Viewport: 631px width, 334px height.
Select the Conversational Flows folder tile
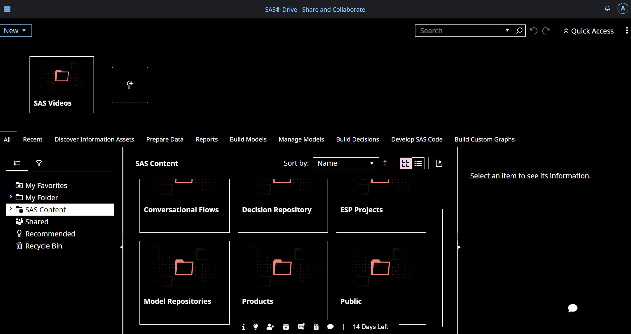click(x=184, y=206)
